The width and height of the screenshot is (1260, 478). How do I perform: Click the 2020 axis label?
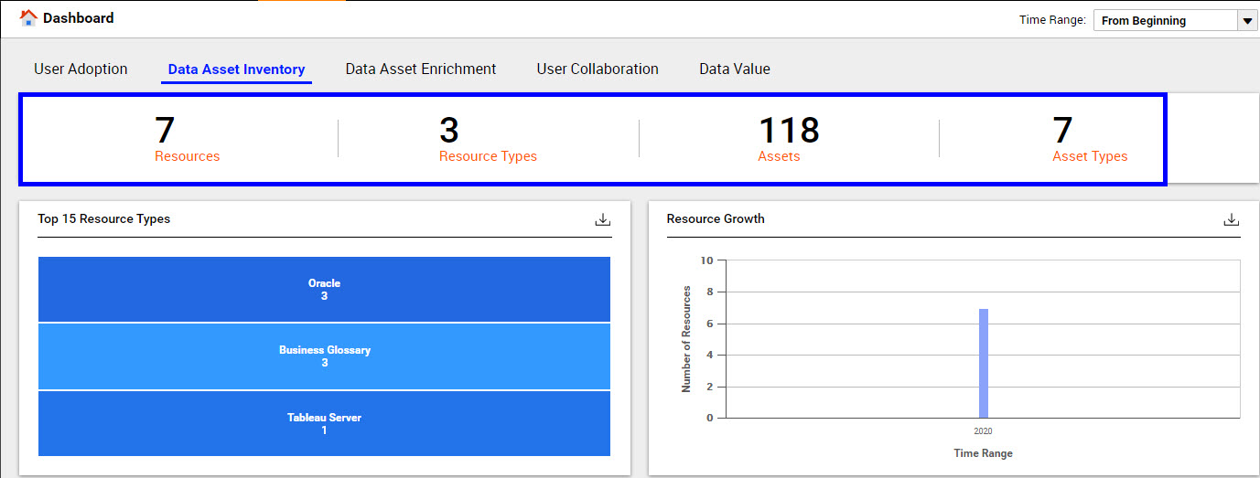tap(983, 430)
